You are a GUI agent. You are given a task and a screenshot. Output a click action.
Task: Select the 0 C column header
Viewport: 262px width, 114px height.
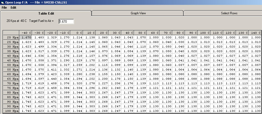click(77, 33)
